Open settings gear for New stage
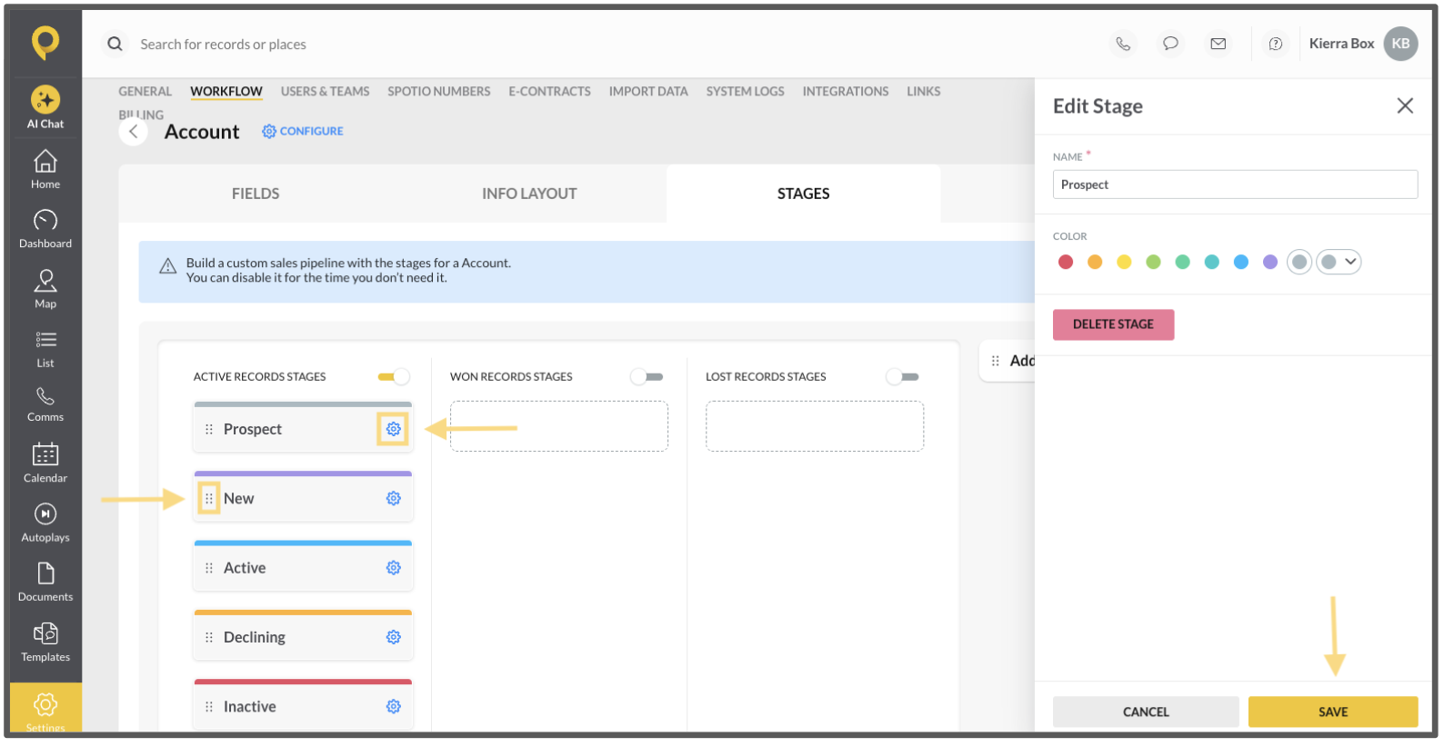This screenshot has width=1444, height=747. pyautogui.click(x=394, y=499)
